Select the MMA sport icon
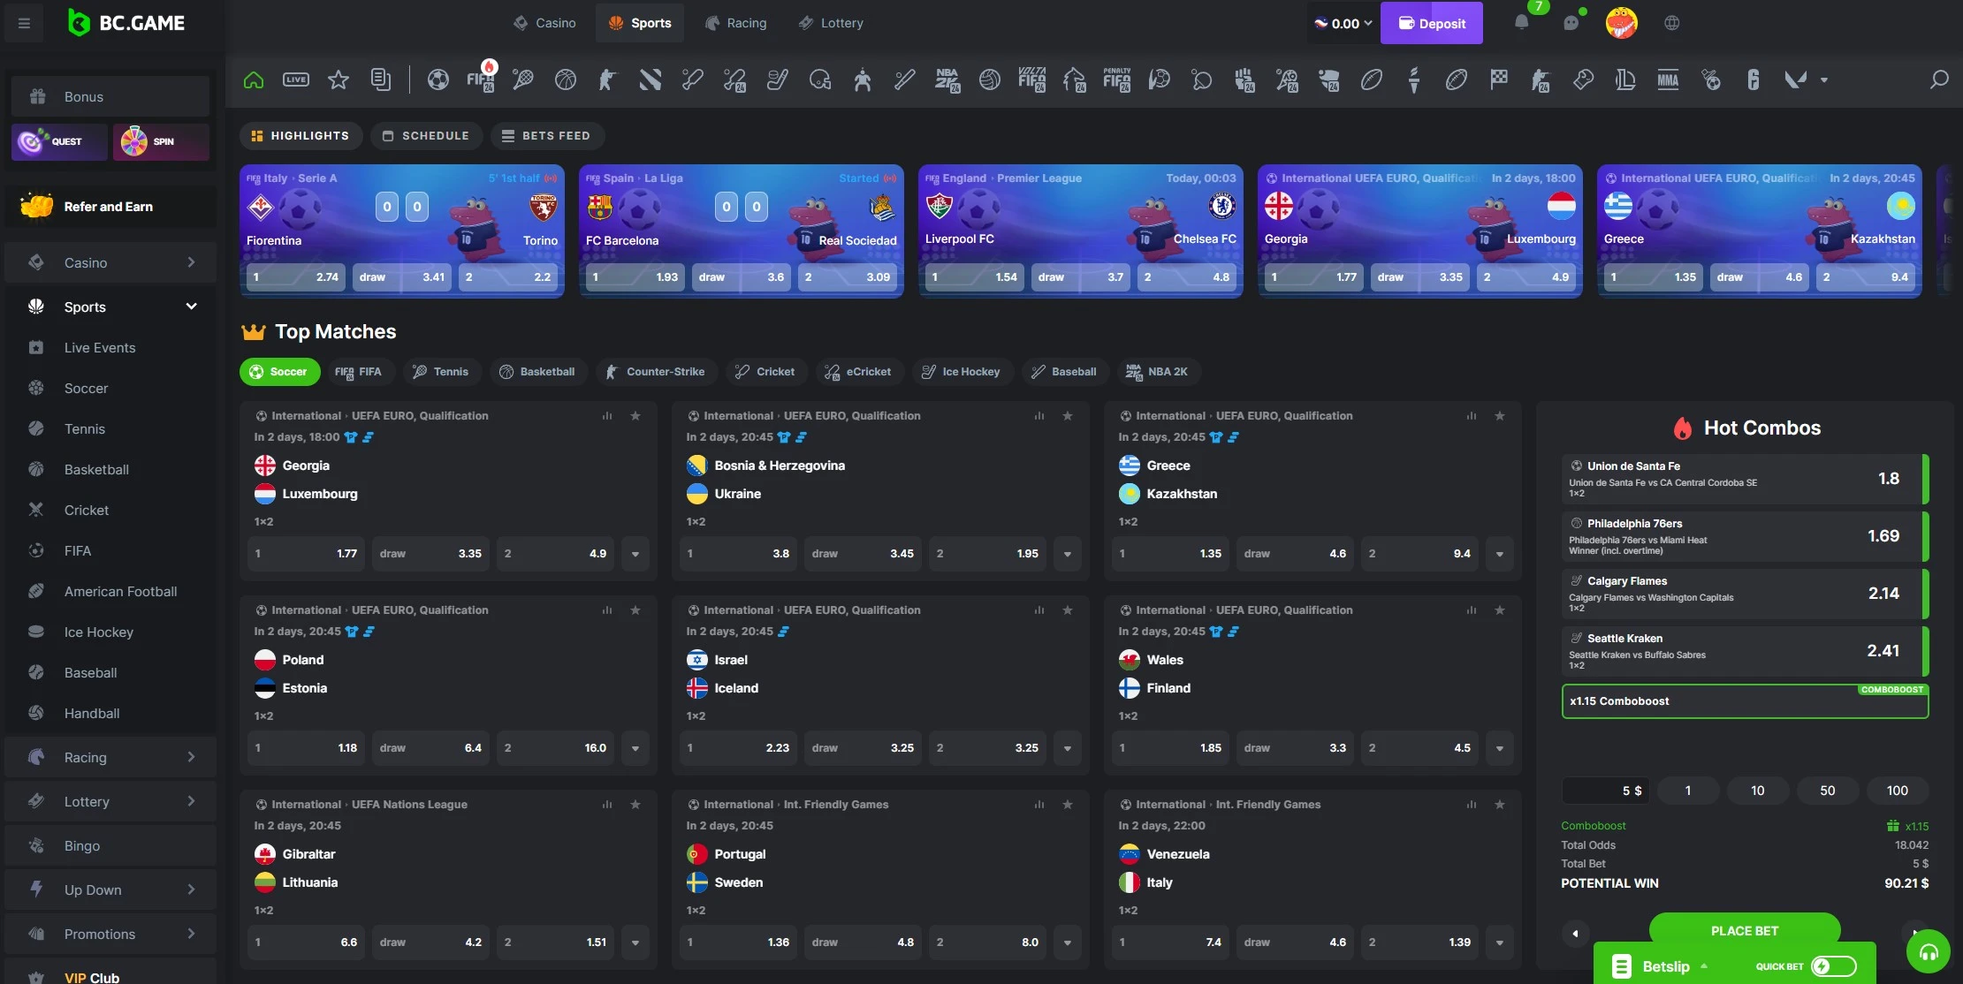Screen dimensions: 1963x984 tap(1668, 79)
